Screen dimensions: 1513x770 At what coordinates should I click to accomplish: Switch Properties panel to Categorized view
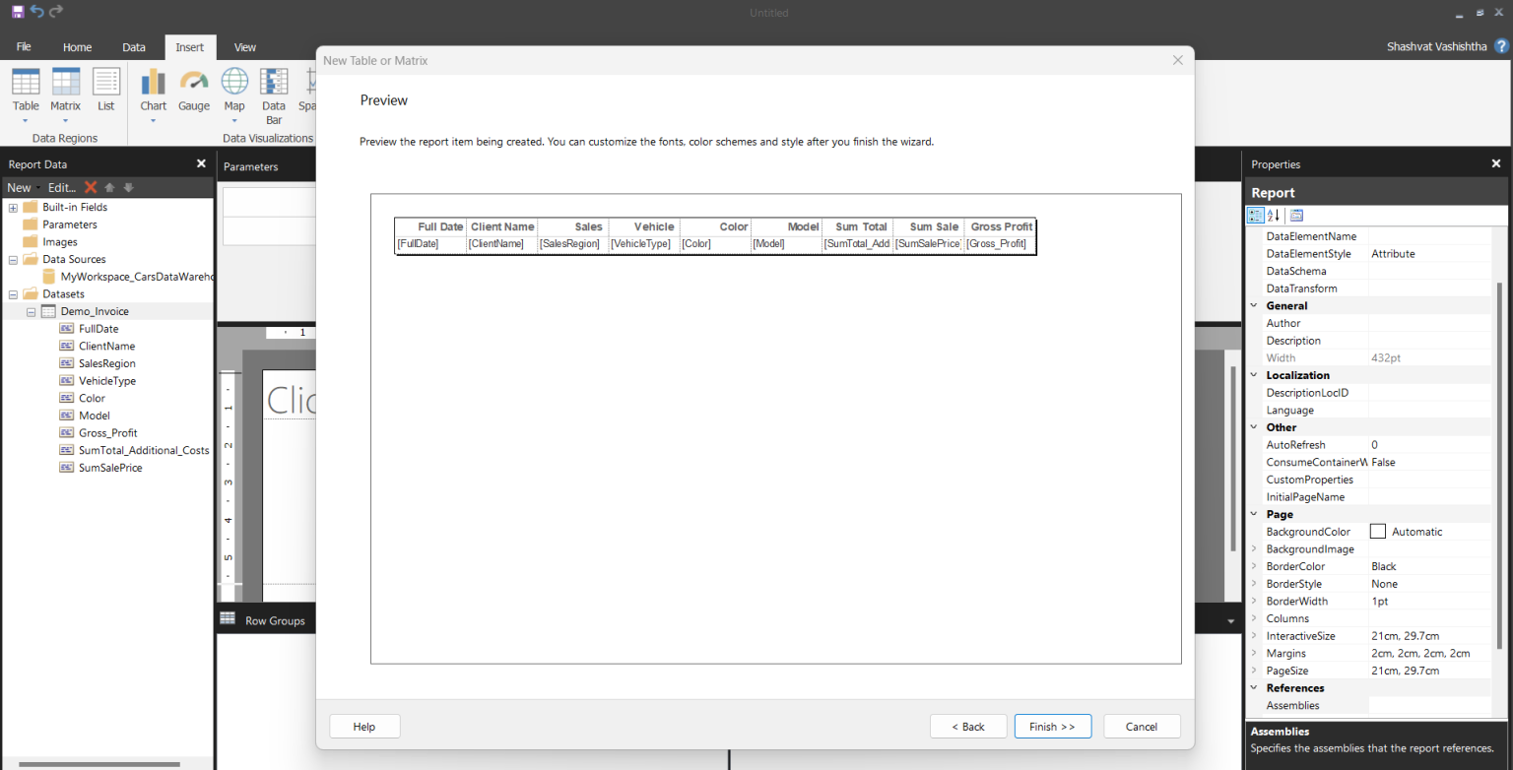coord(1254,215)
